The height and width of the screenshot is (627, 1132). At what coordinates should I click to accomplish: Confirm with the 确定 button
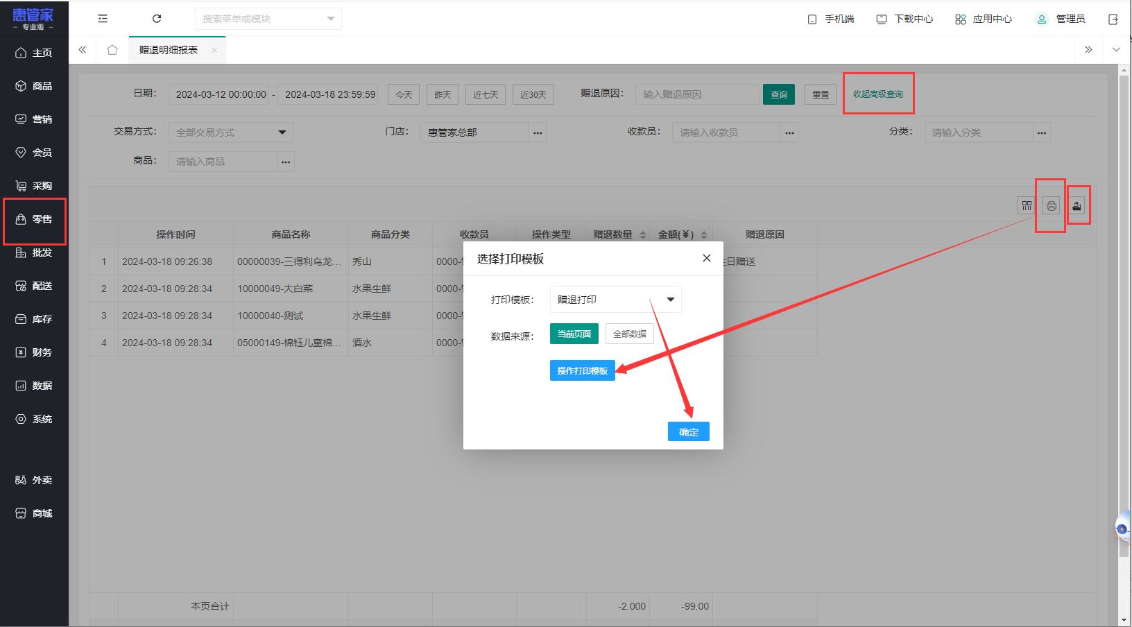pyautogui.click(x=689, y=431)
